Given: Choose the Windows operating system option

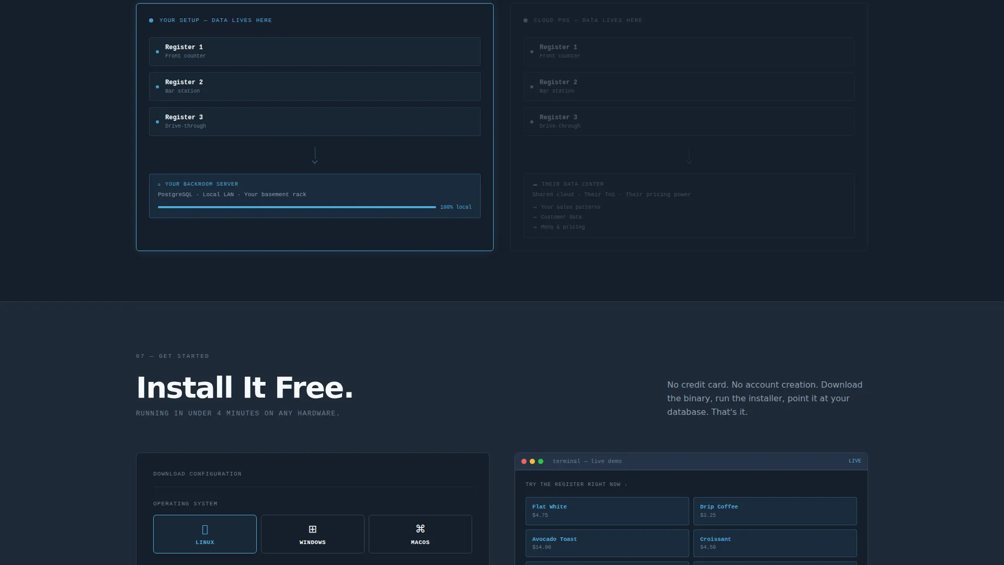Looking at the screenshot, I should (x=313, y=534).
